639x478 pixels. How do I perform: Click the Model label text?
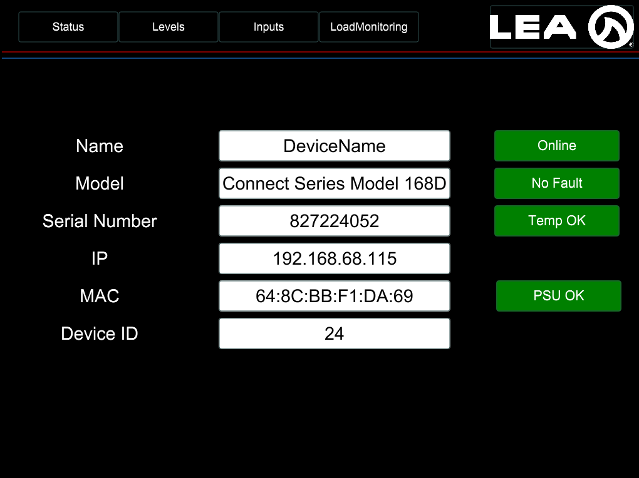tap(100, 183)
